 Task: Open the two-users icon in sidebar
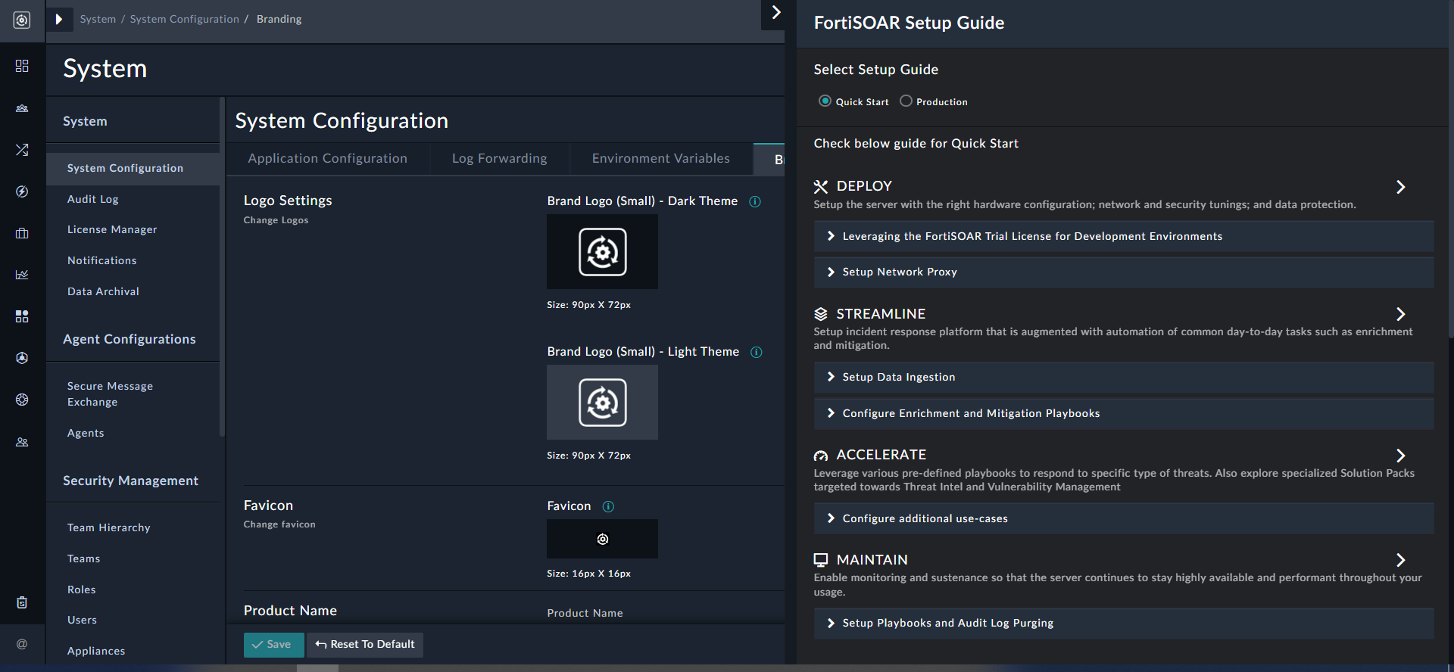pos(22,442)
